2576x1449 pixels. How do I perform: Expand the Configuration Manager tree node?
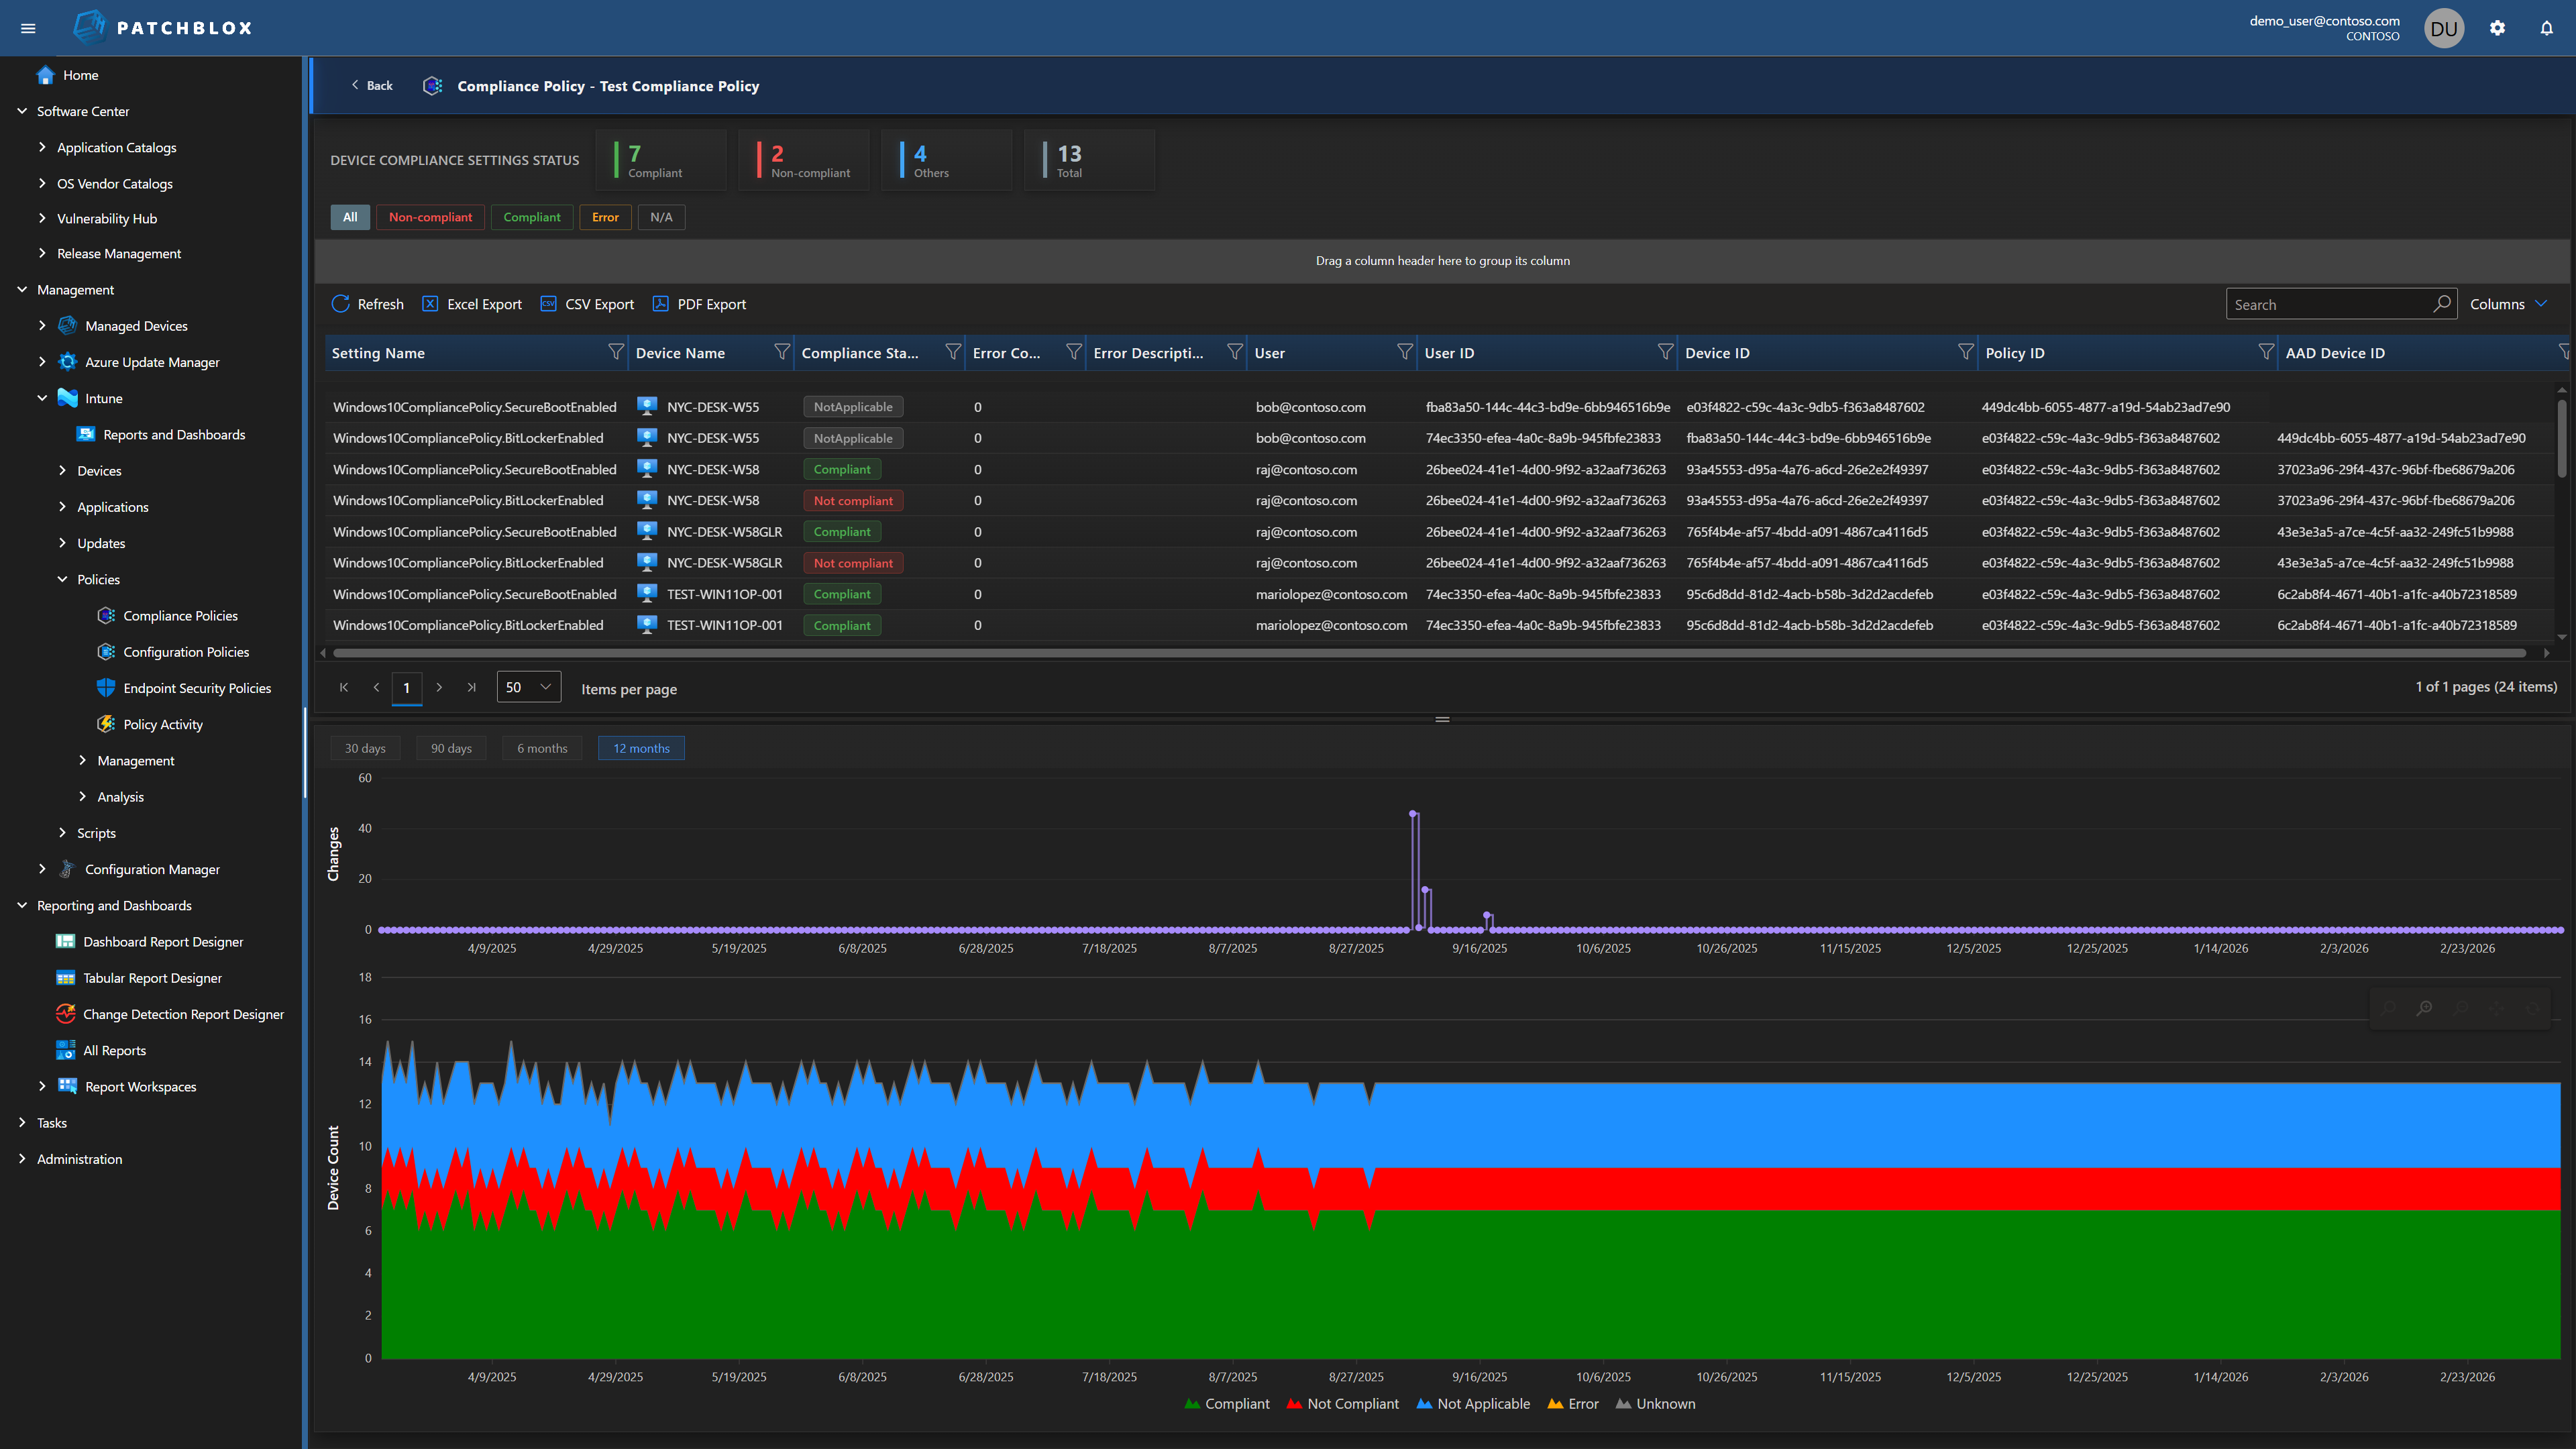[x=42, y=869]
